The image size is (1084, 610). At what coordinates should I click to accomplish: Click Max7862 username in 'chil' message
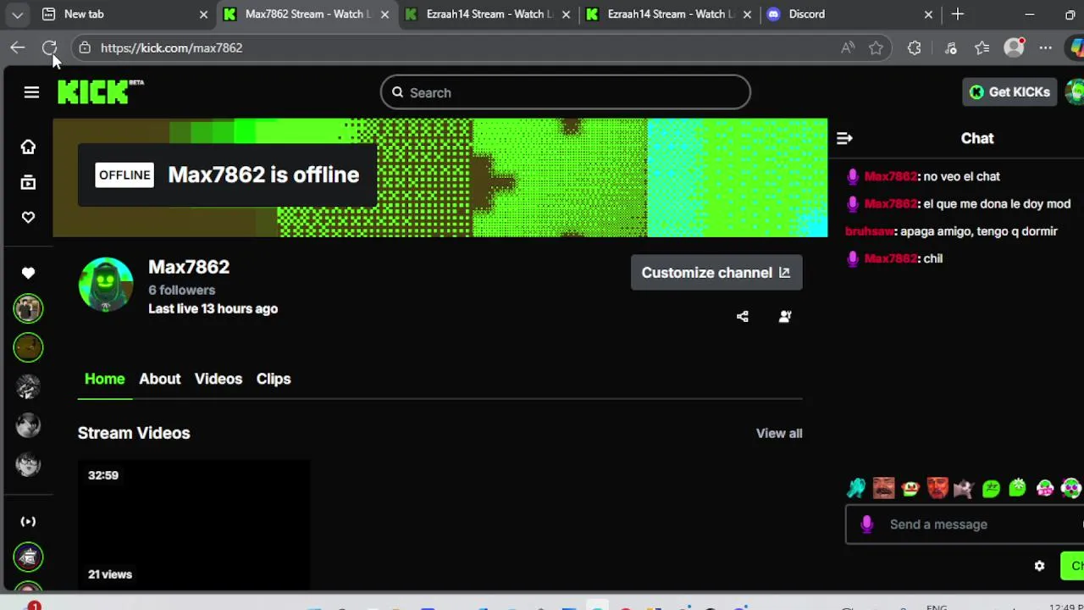(891, 258)
